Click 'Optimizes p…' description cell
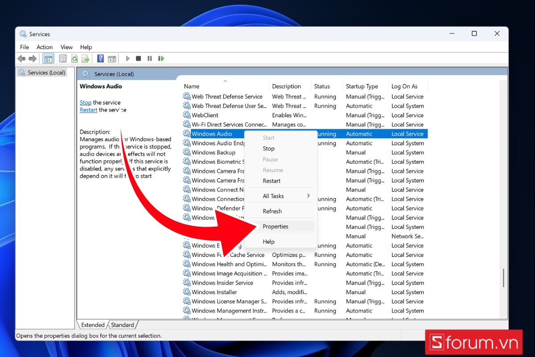 click(289, 255)
